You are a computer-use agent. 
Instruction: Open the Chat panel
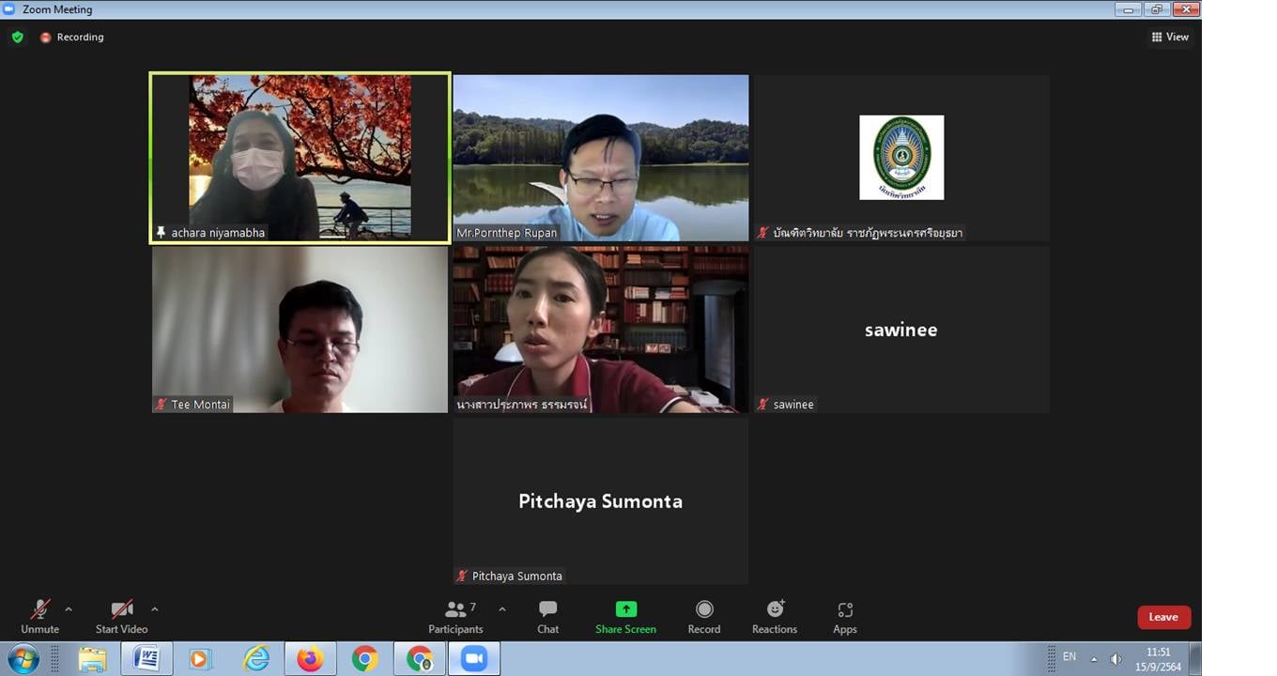click(547, 616)
